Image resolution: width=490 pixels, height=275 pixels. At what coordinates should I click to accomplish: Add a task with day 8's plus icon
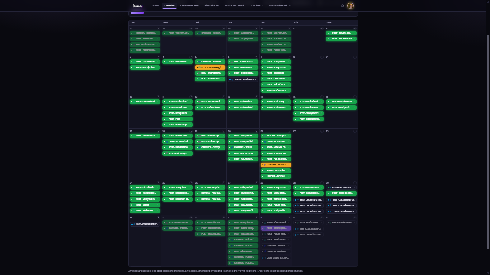(322, 57)
